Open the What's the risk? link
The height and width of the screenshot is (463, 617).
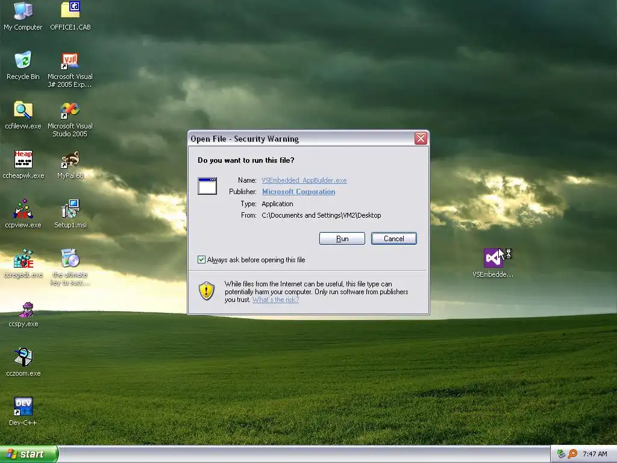coord(275,300)
